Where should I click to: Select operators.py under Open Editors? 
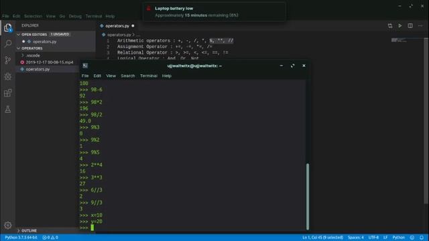(x=45, y=42)
